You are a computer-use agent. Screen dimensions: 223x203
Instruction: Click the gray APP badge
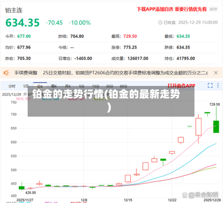click(x=213, y=9)
